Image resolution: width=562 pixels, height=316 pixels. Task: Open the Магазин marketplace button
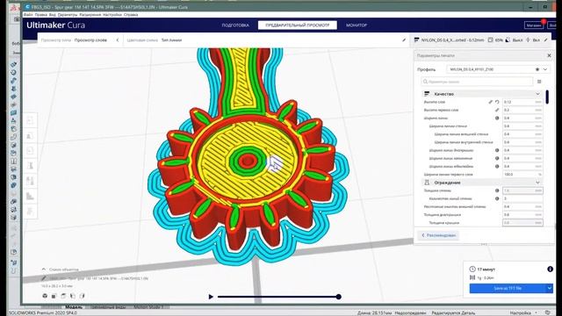[534, 25]
